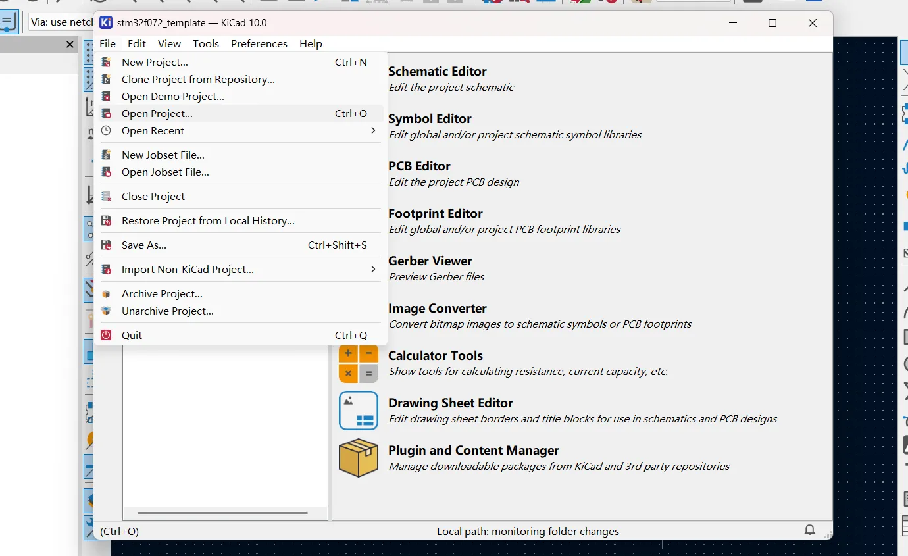
Task: Click the PCB Editor label
Action: coord(419,166)
